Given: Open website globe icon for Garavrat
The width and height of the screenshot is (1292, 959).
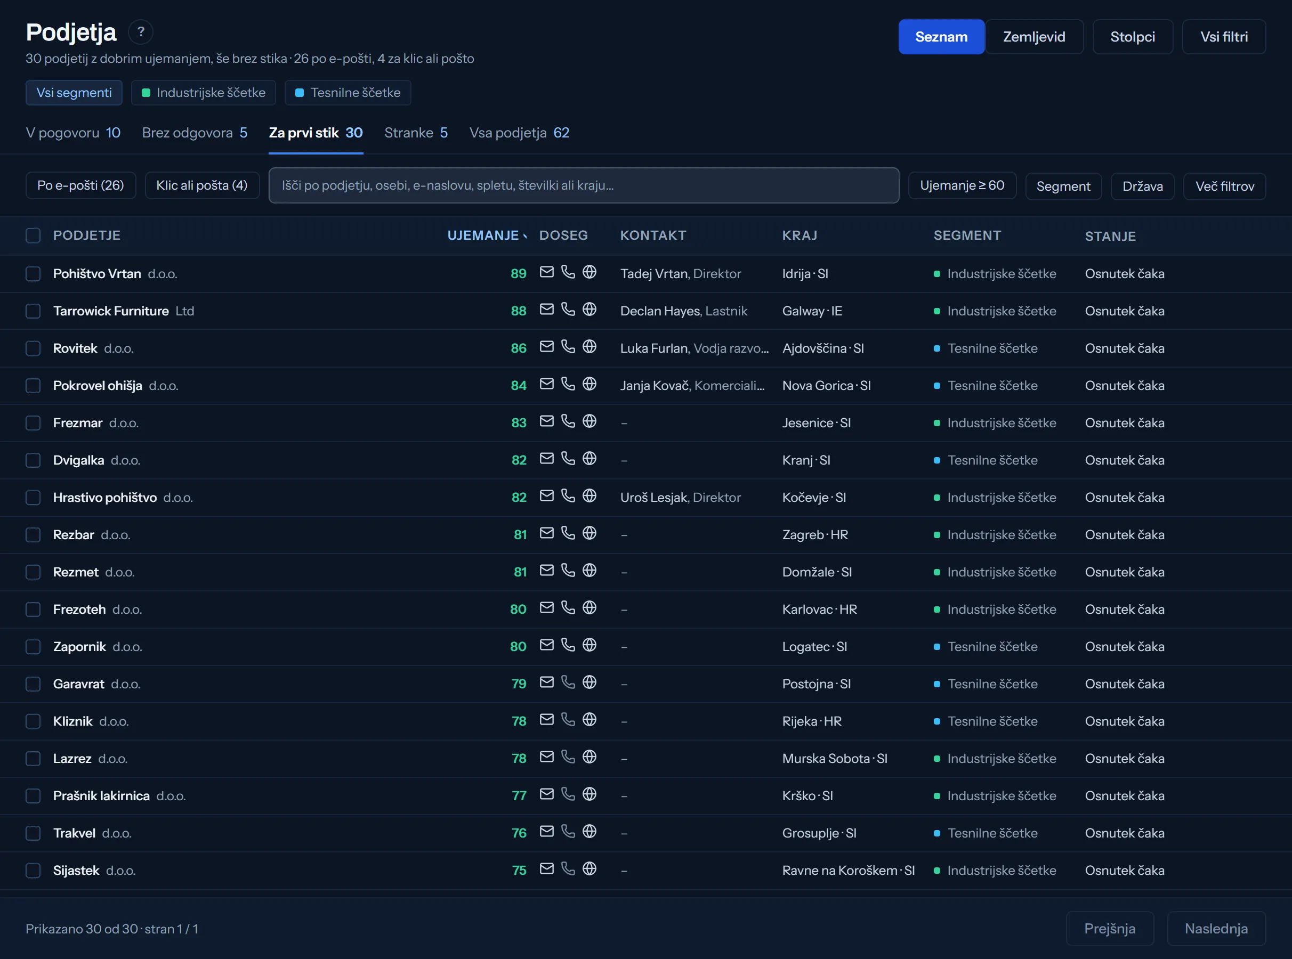Looking at the screenshot, I should tap(590, 682).
